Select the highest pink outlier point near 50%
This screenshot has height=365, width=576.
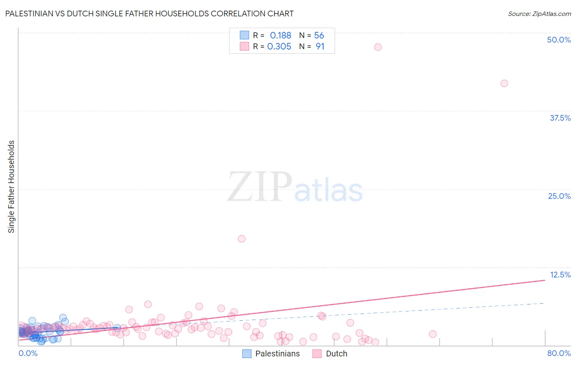tap(378, 47)
